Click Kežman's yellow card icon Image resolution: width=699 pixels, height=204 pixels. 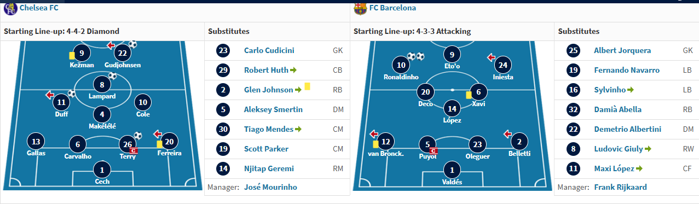72,55
